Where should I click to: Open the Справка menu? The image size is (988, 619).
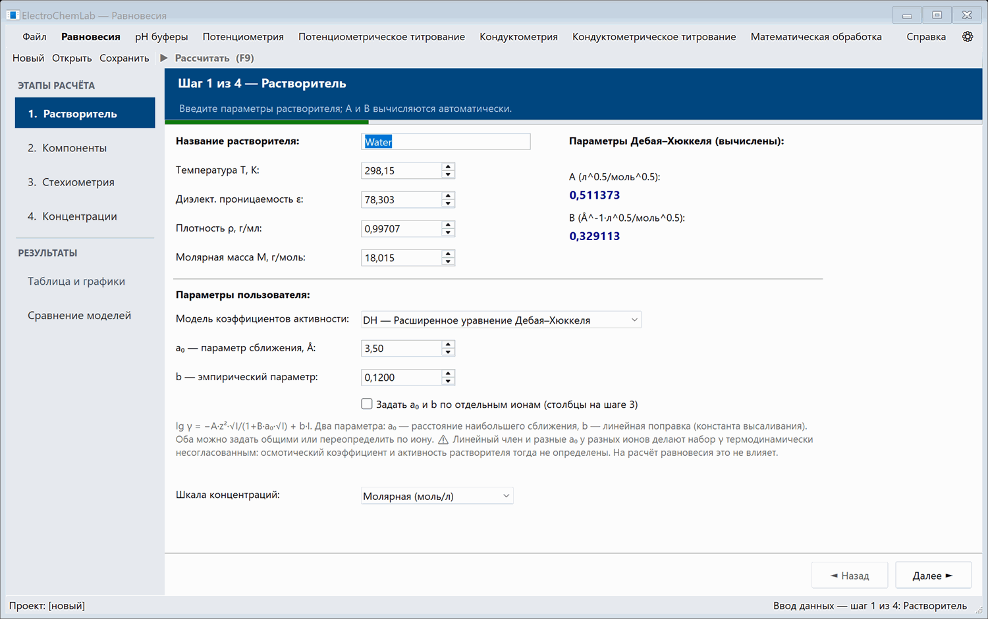pyautogui.click(x=926, y=37)
